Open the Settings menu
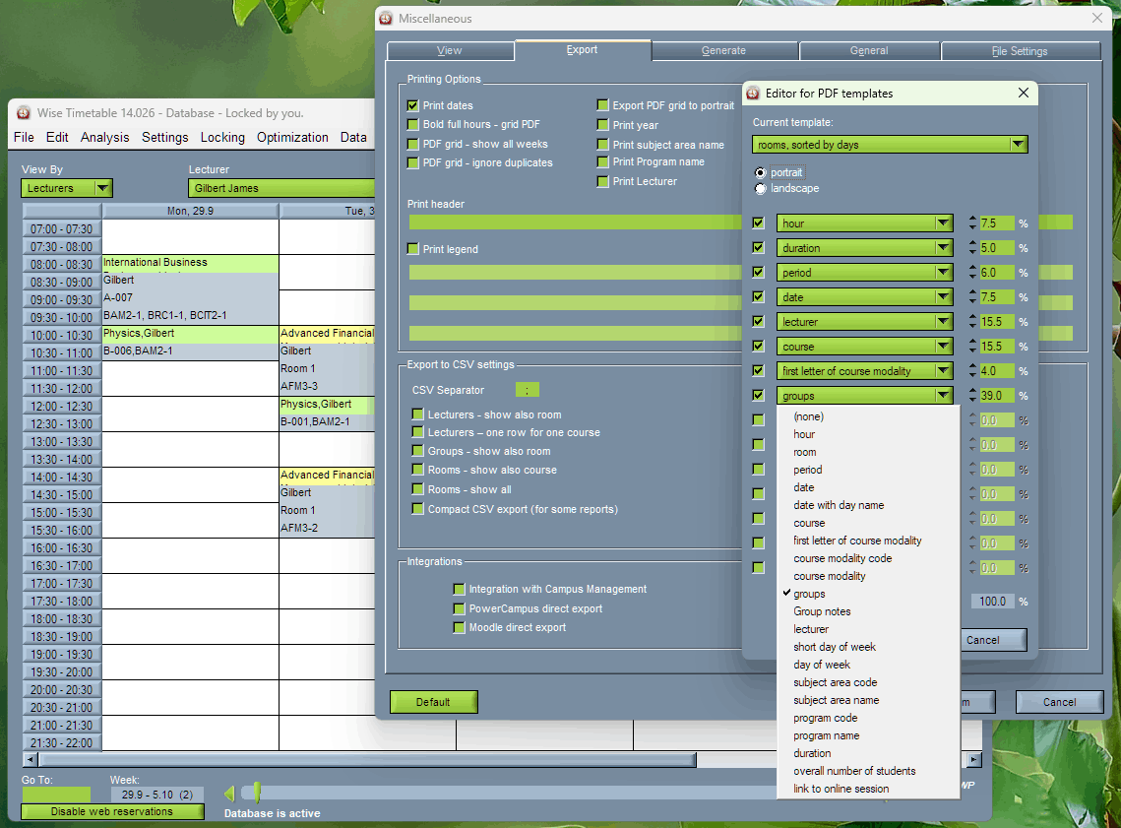This screenshot has width=1121, height=828. 164,138
